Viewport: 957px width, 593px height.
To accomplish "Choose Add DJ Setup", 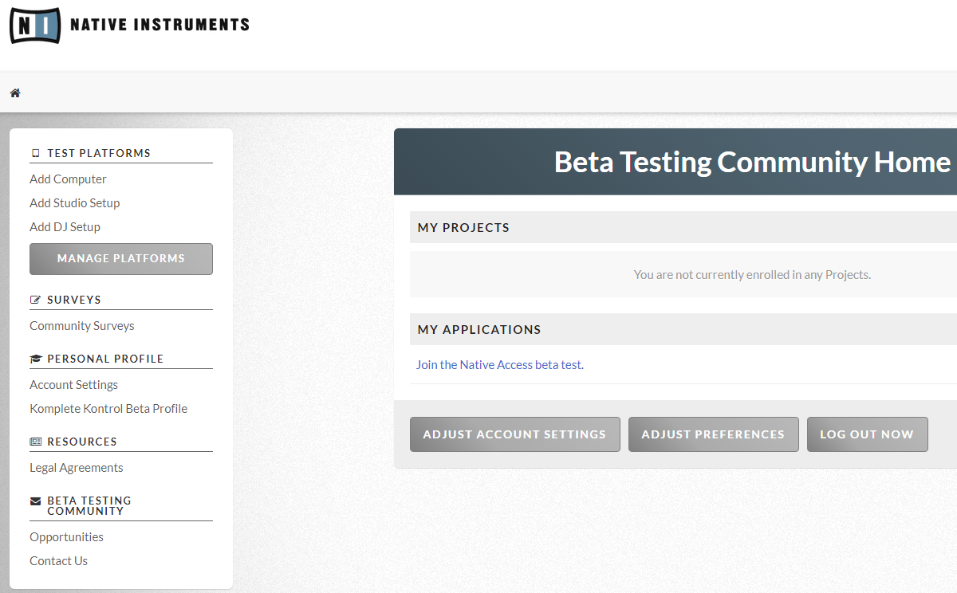I will 65,227.
